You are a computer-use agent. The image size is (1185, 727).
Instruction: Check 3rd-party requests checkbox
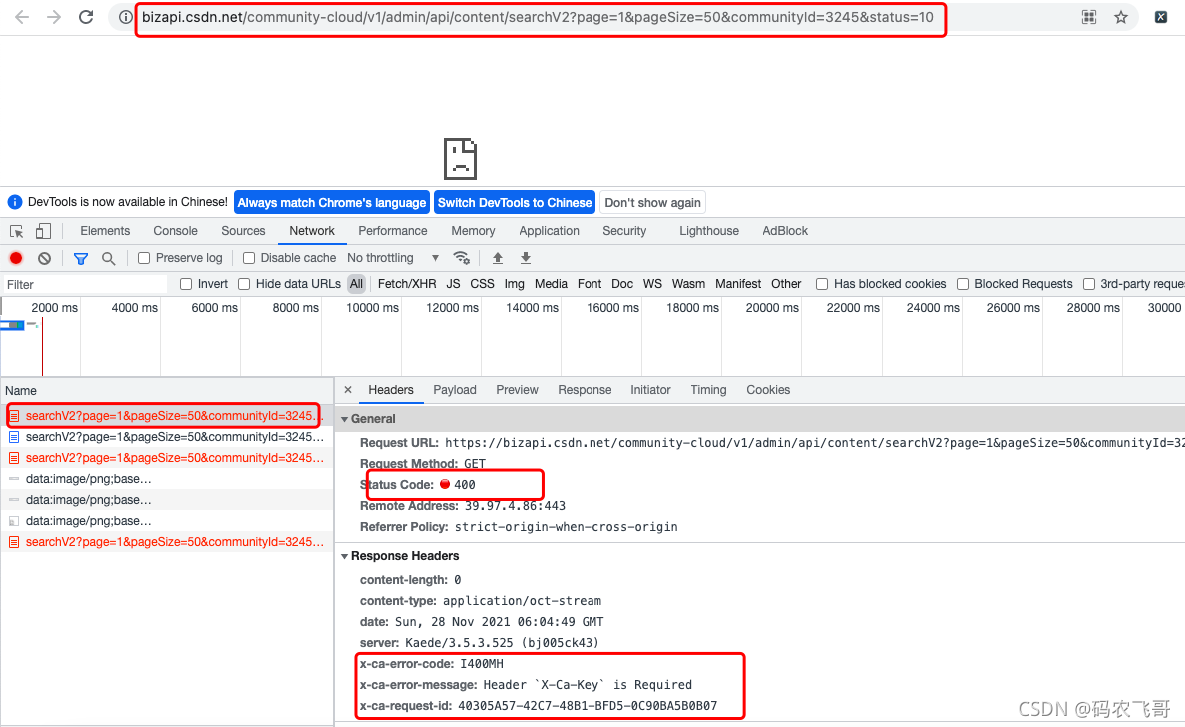coord(1089,284)
